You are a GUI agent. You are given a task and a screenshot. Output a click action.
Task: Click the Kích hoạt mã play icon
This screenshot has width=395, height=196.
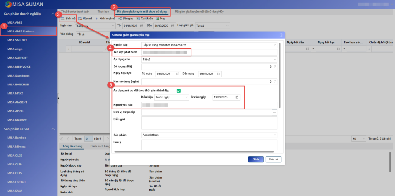(x=96, y=18)
